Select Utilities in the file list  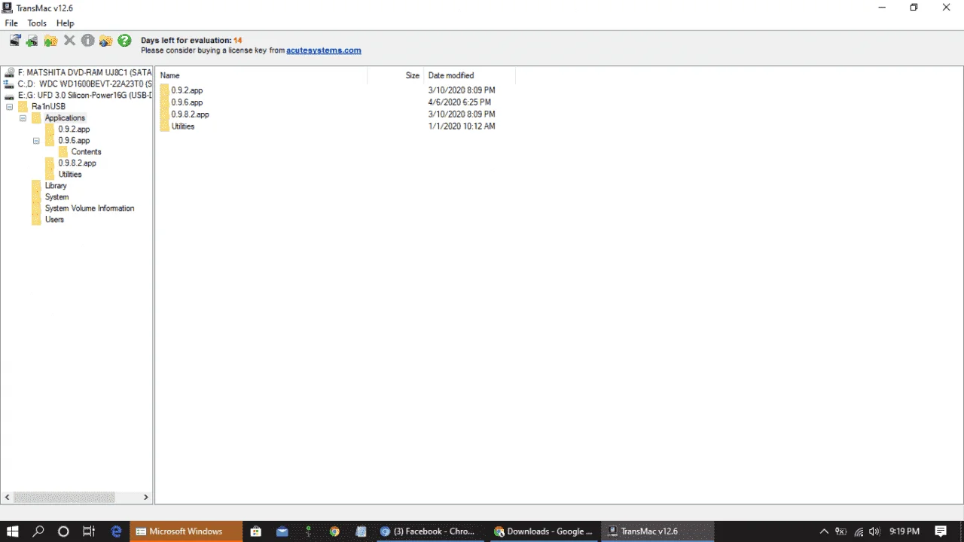pyautogui.click(x=183, y=126)
